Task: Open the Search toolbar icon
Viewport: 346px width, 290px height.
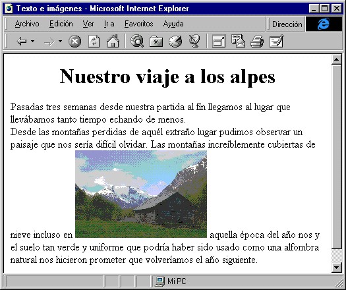Action: click(137, 41)
